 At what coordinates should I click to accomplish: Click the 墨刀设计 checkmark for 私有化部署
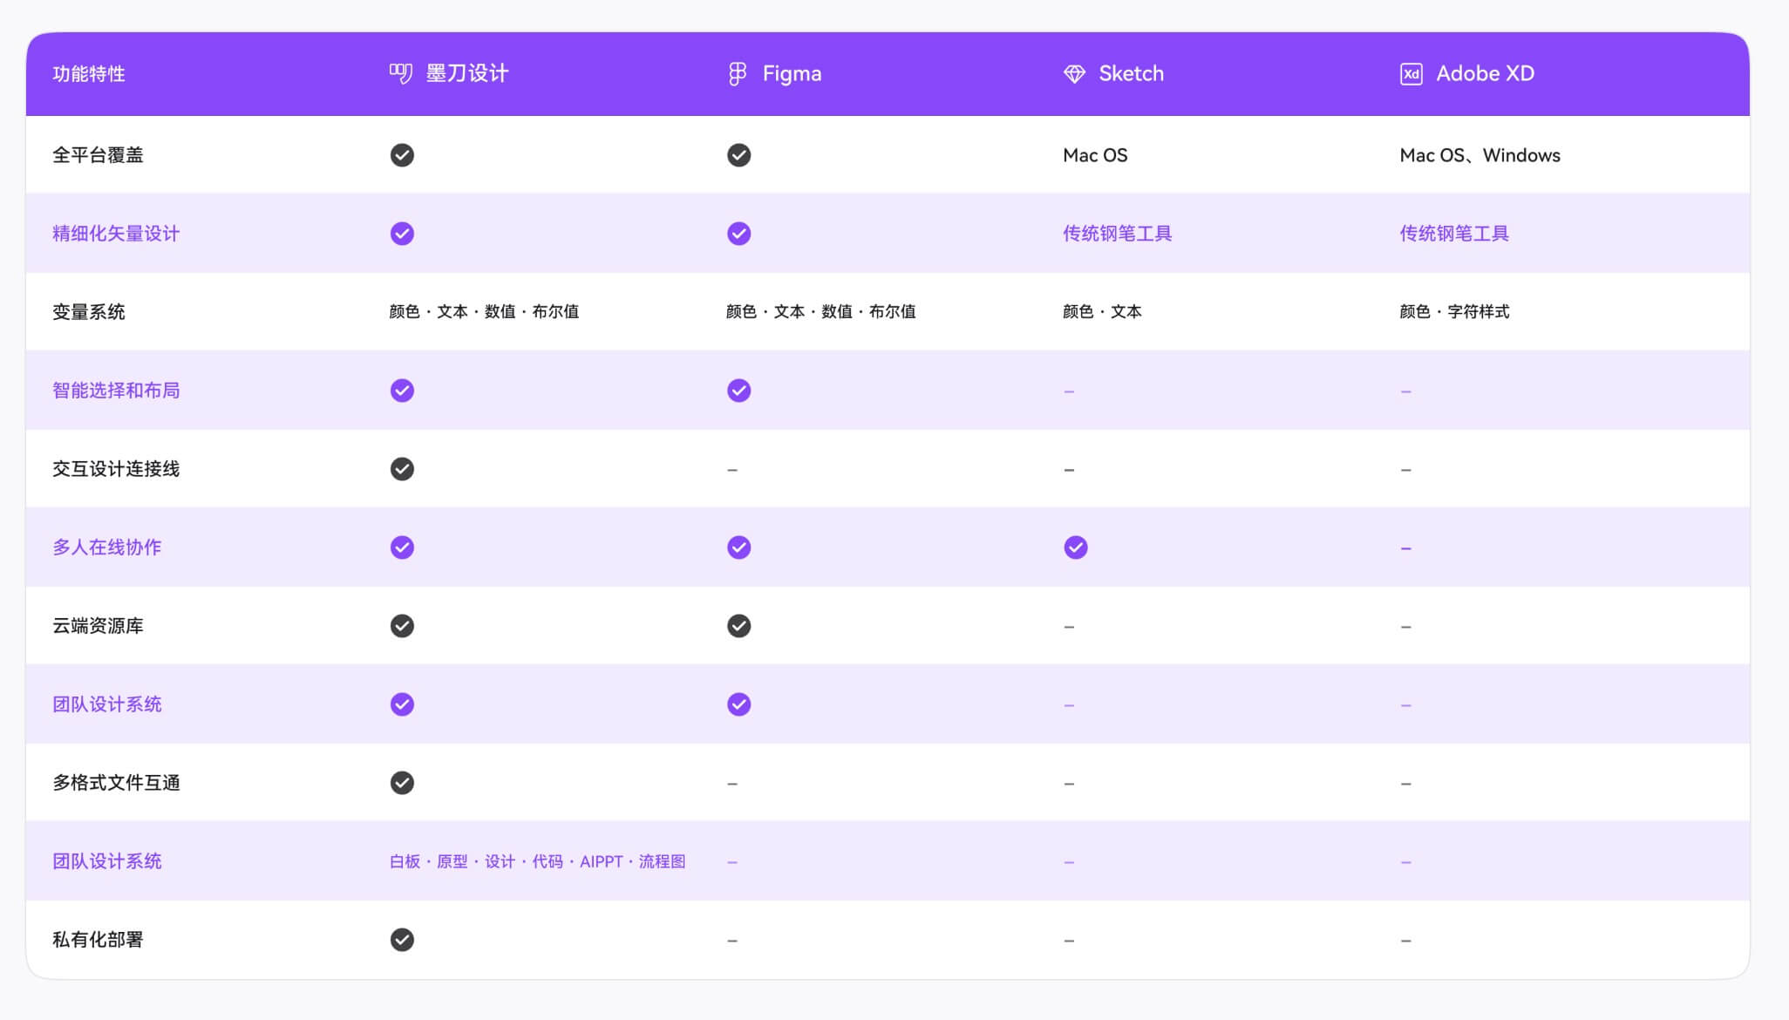pyautogui.click(x=402, y=940)
